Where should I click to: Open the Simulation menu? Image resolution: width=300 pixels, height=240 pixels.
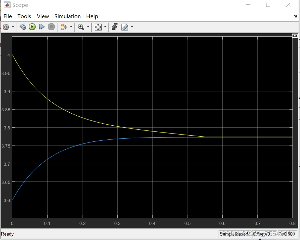coord(67,16)
